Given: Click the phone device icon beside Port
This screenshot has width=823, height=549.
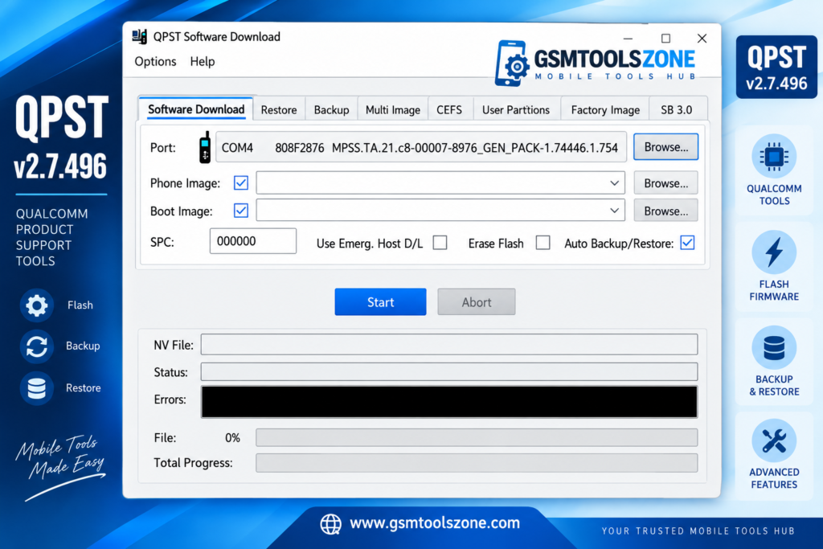Looking at the screenshot, I should click(205, 147).
